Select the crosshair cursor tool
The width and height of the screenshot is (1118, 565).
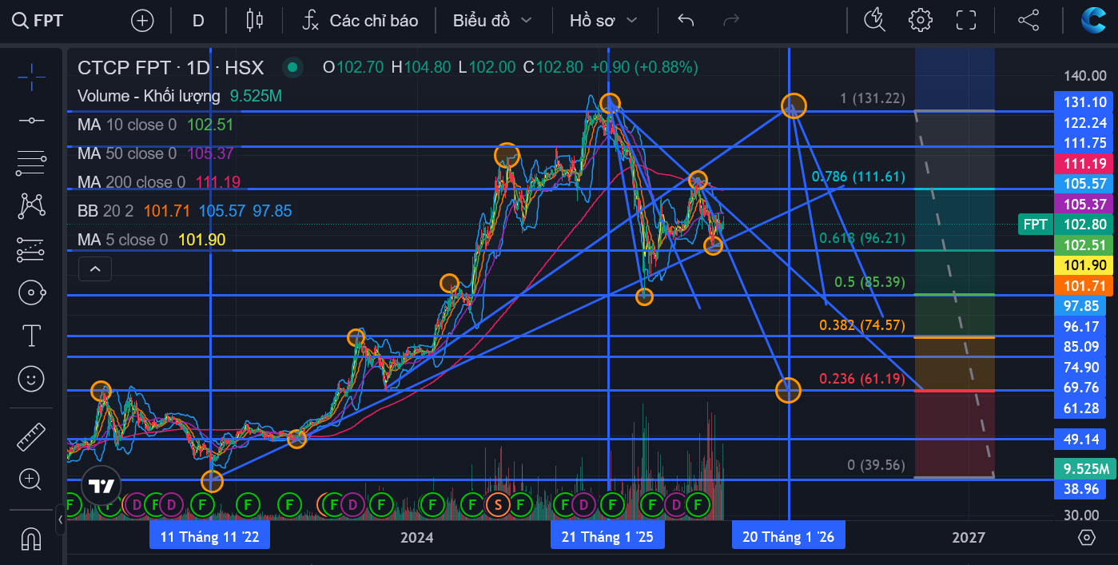31,76
